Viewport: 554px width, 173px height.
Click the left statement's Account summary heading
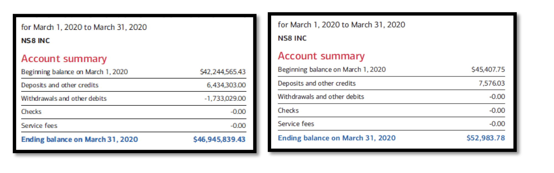tap(64, 59)
